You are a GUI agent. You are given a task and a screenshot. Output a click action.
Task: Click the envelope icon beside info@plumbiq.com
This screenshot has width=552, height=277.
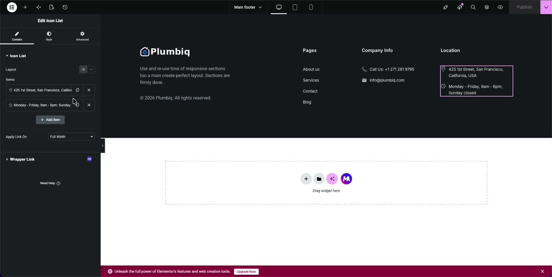tap(364, 80)
